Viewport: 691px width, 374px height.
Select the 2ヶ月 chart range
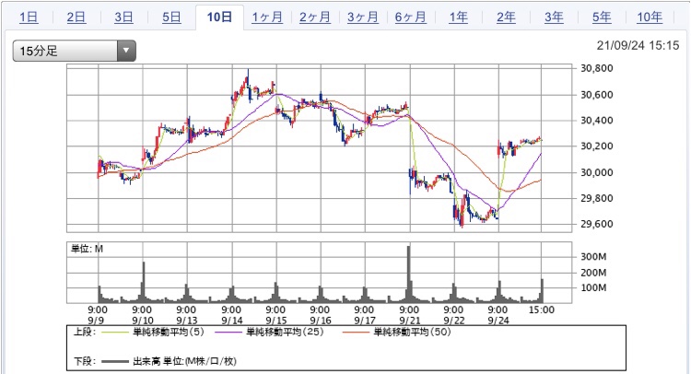[315, 18]
